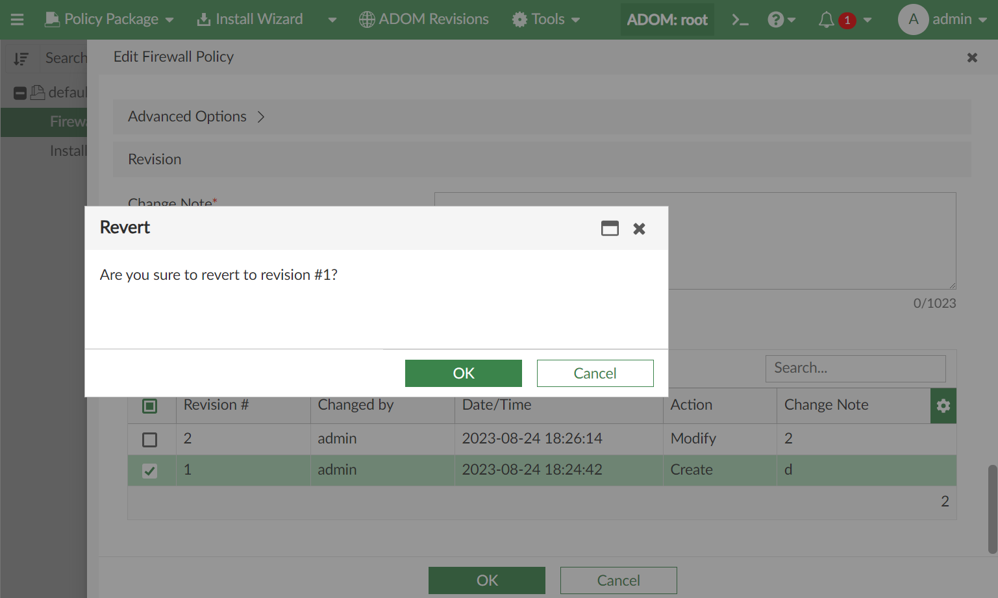Viewport: 998px width, 598px height.
Task: Open the ADOM Revisions menu
Action: (x=423, y=19)
